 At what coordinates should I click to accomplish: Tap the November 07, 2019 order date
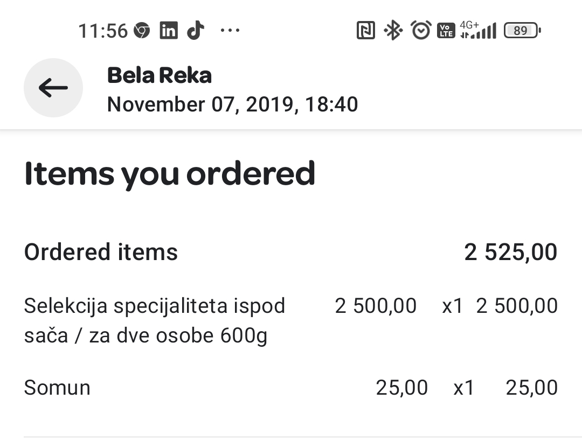(x=232, y=104)
